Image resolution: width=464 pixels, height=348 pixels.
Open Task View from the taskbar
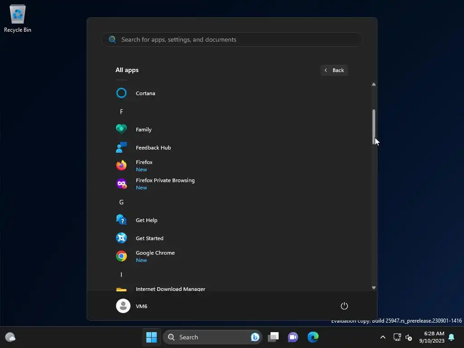tap(273, 337)
